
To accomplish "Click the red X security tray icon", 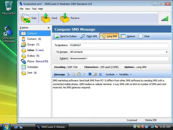I will pos(143,127).
